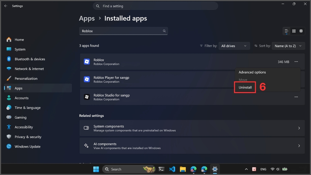Click the Settings back arrow
This screenshot has width=311, height=175.
[x=6, y=6]
